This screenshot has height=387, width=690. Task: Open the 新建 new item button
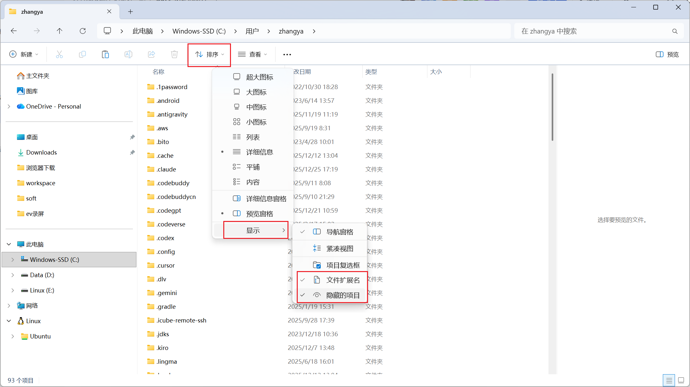point(24,55)
